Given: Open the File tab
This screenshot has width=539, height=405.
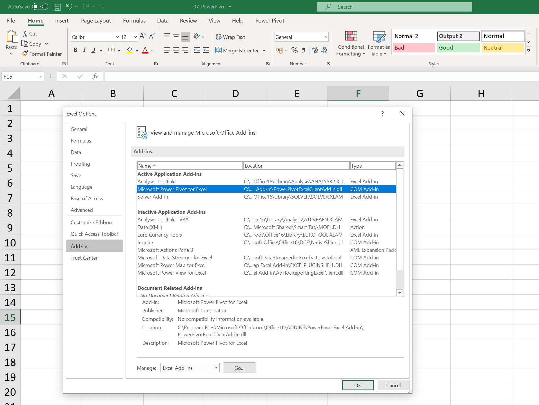Looking at the screenshot, I should coord(11,21).
